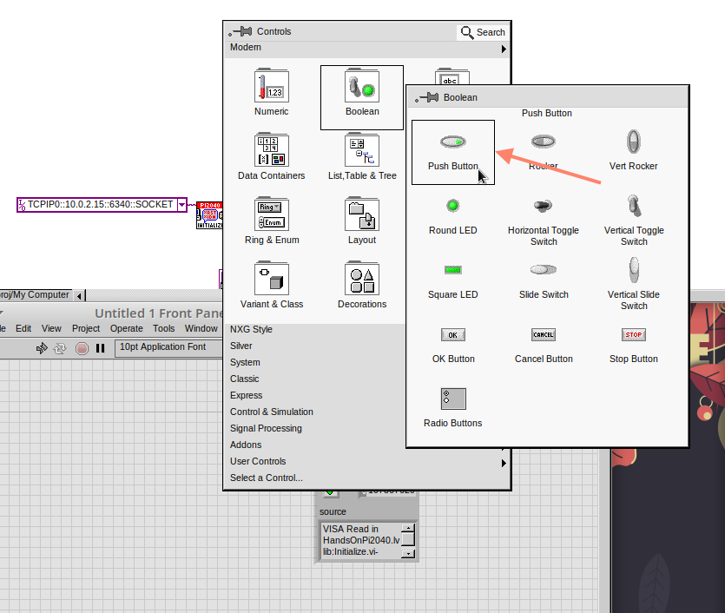The width and height of the screenshot is (725, 613).
Task: Select the Cancel Button control
Action: 544,345
